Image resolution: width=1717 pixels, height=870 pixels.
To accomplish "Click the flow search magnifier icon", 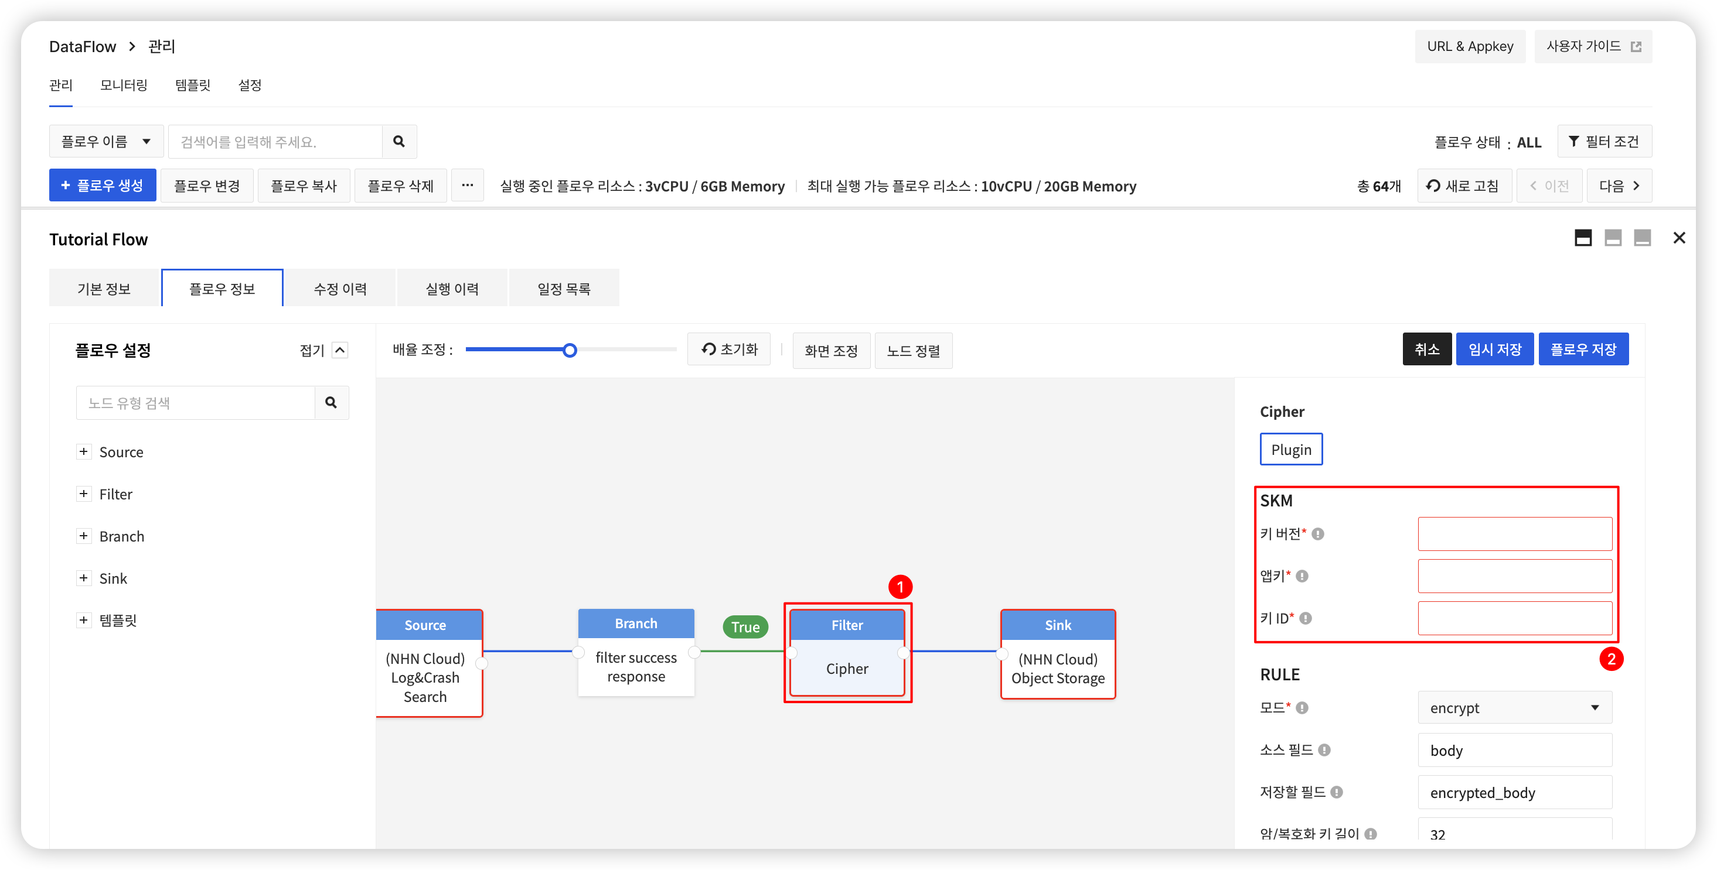I will click(398, 141).
